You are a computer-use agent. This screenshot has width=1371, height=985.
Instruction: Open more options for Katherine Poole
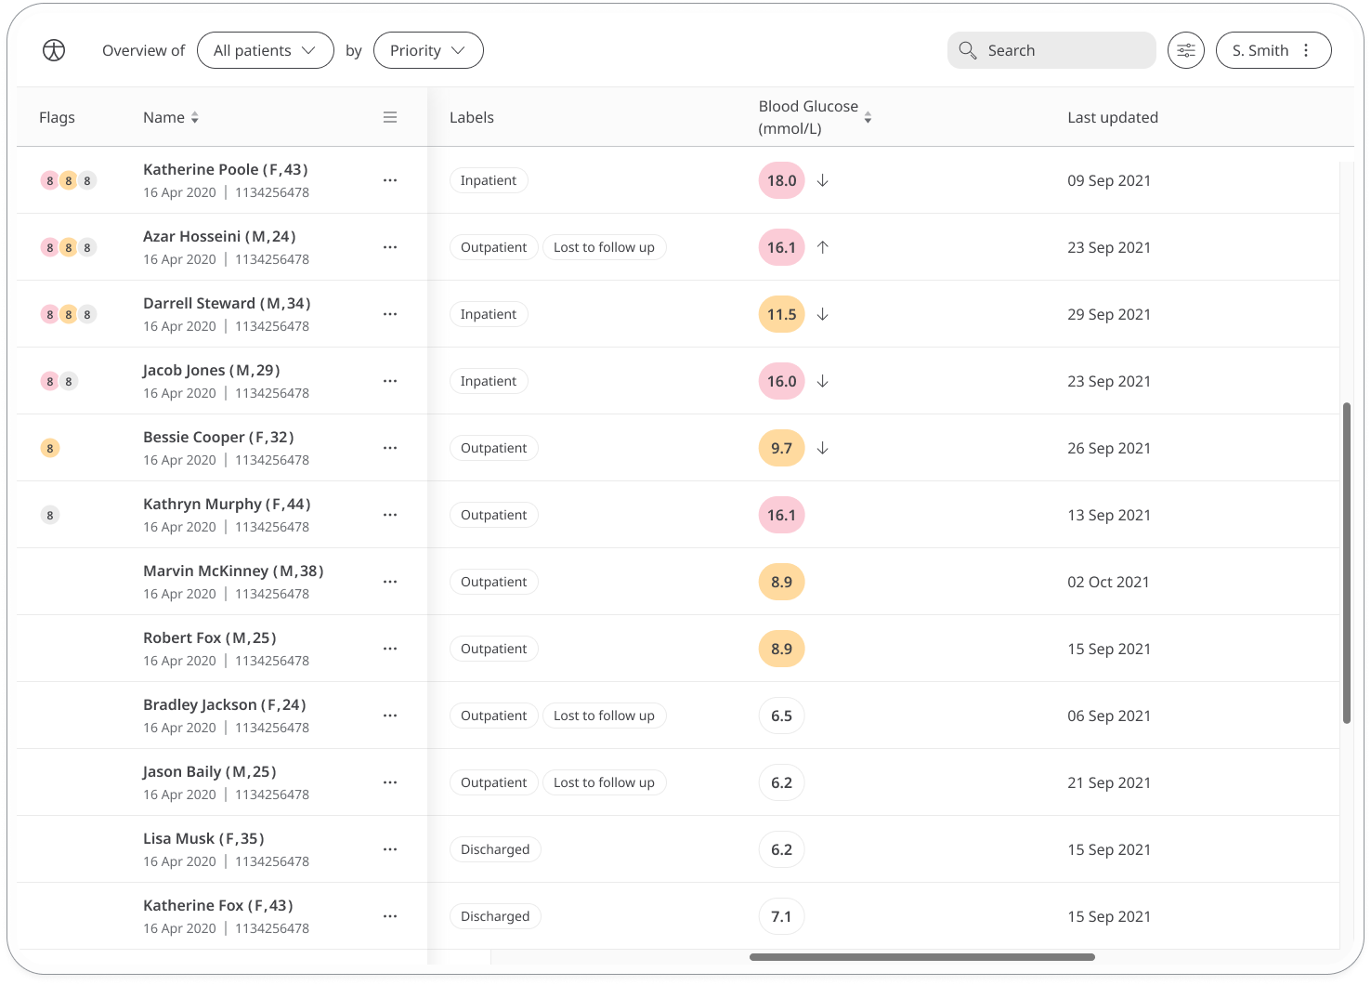pyautogui.click(x=390, y=180)
